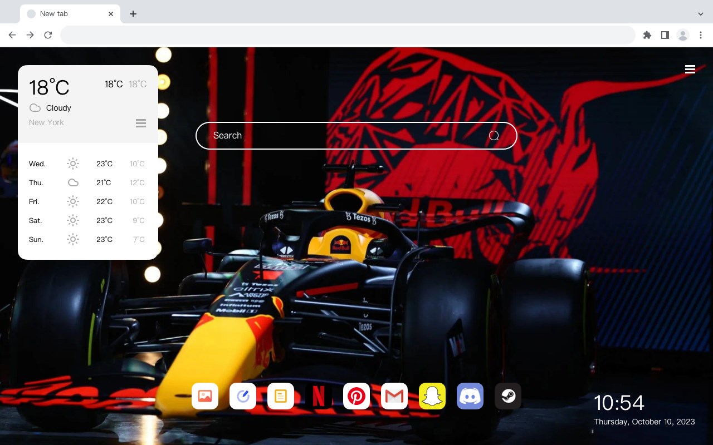Click into the Search box
The height and width of the screenshot is (445, 713).
coord(356,136)
